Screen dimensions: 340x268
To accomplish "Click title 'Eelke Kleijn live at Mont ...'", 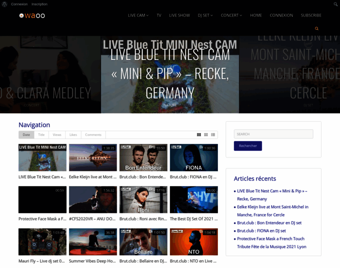I will [x=93, y=177].
